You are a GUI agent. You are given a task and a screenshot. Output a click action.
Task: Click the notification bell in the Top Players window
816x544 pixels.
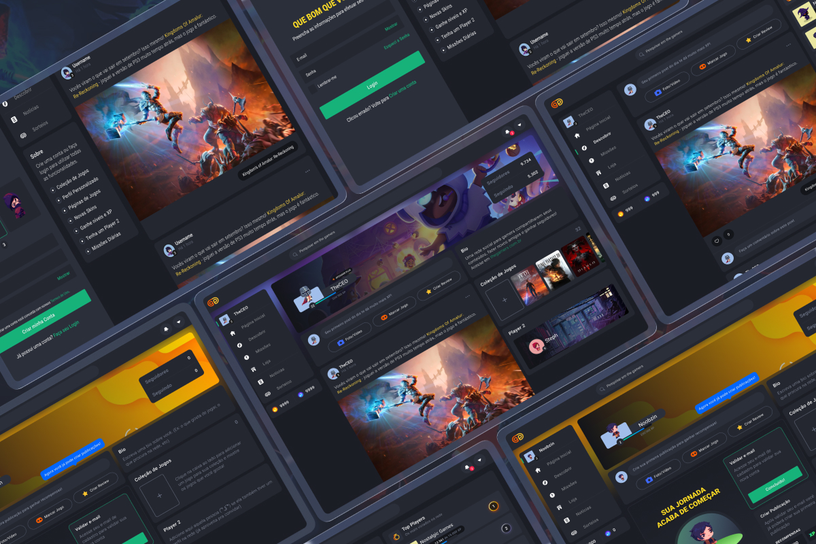(466, 467)
